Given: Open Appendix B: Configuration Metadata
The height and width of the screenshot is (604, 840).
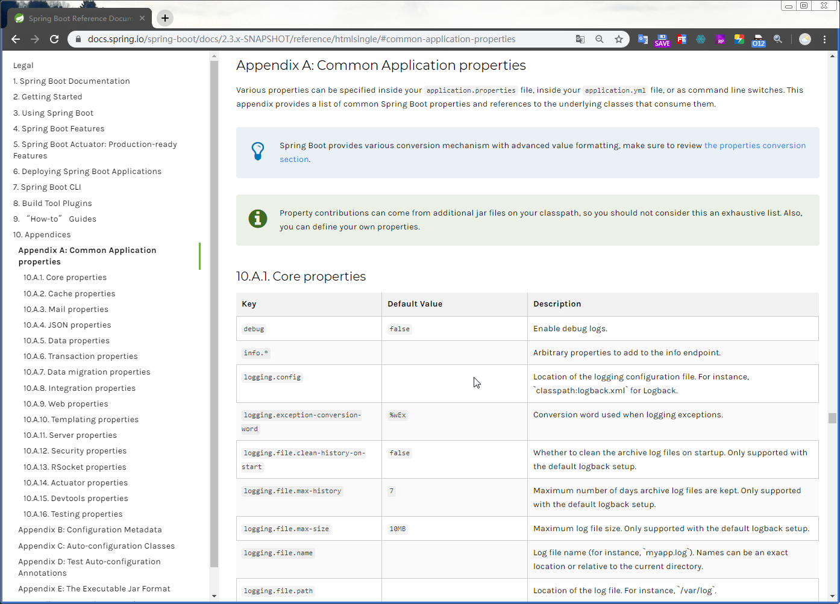Looking at the screenshot, I should click(90, 530).
